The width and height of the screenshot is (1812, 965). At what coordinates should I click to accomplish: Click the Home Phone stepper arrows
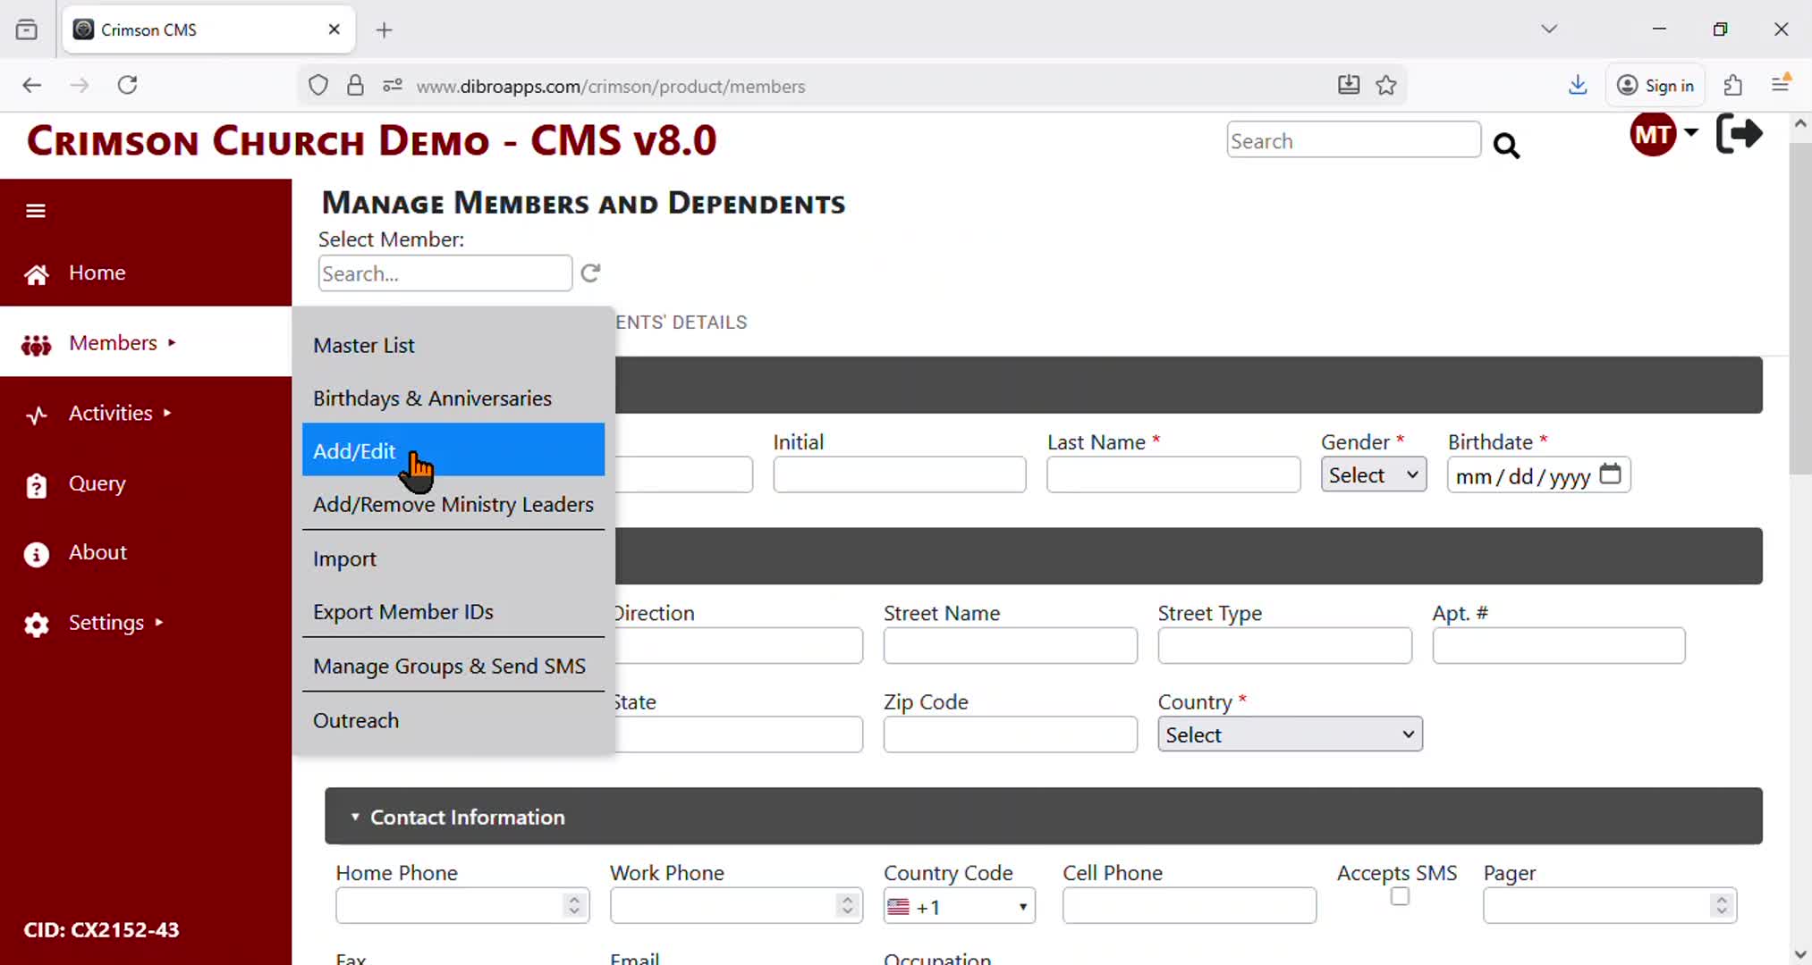pyautogui.click(x=574, y=906)
